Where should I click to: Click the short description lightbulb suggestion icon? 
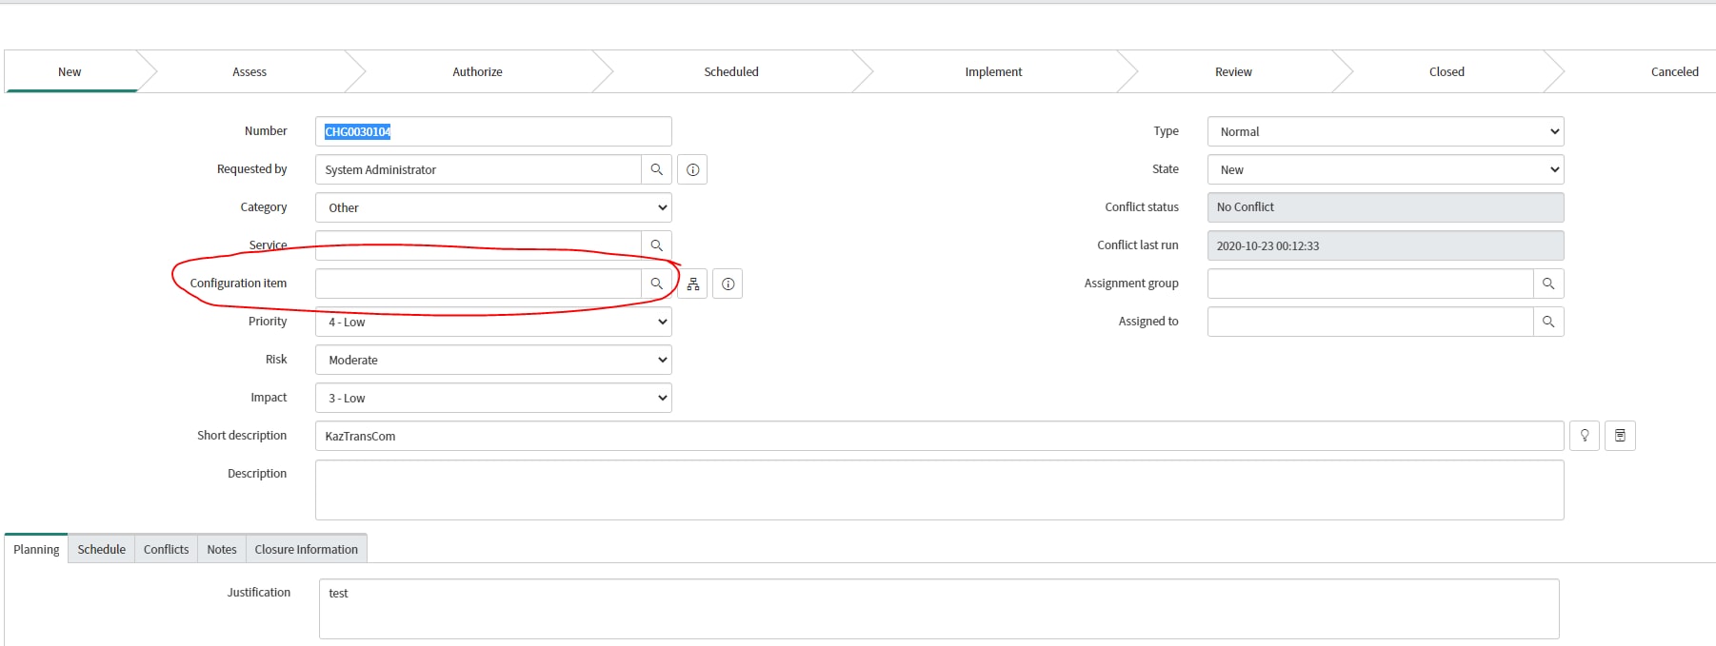pos(1584,436)
